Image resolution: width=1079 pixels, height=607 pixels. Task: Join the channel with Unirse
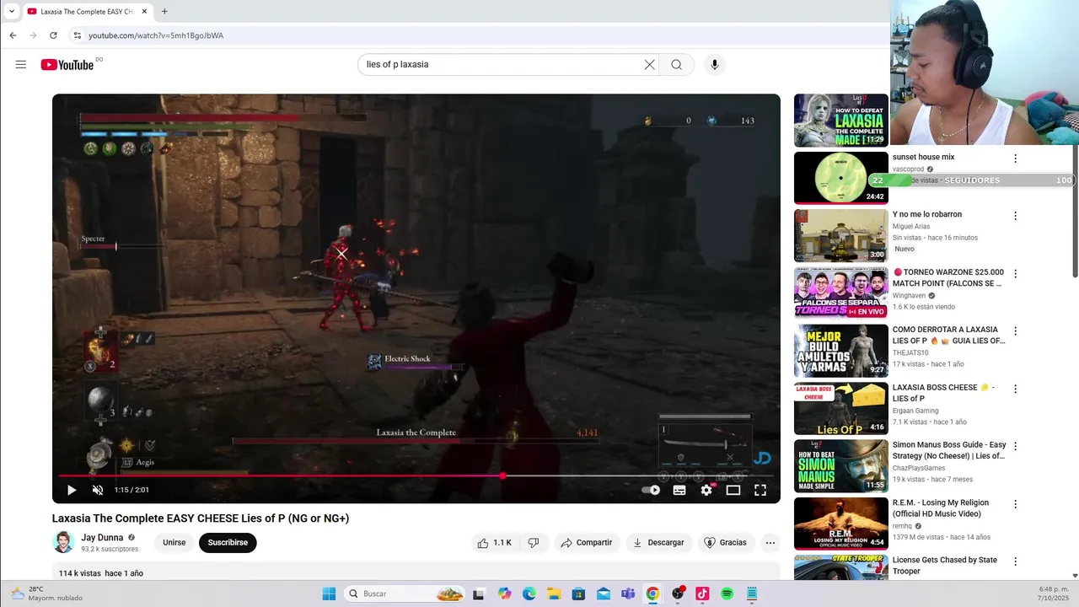click(x=174, y=543)
